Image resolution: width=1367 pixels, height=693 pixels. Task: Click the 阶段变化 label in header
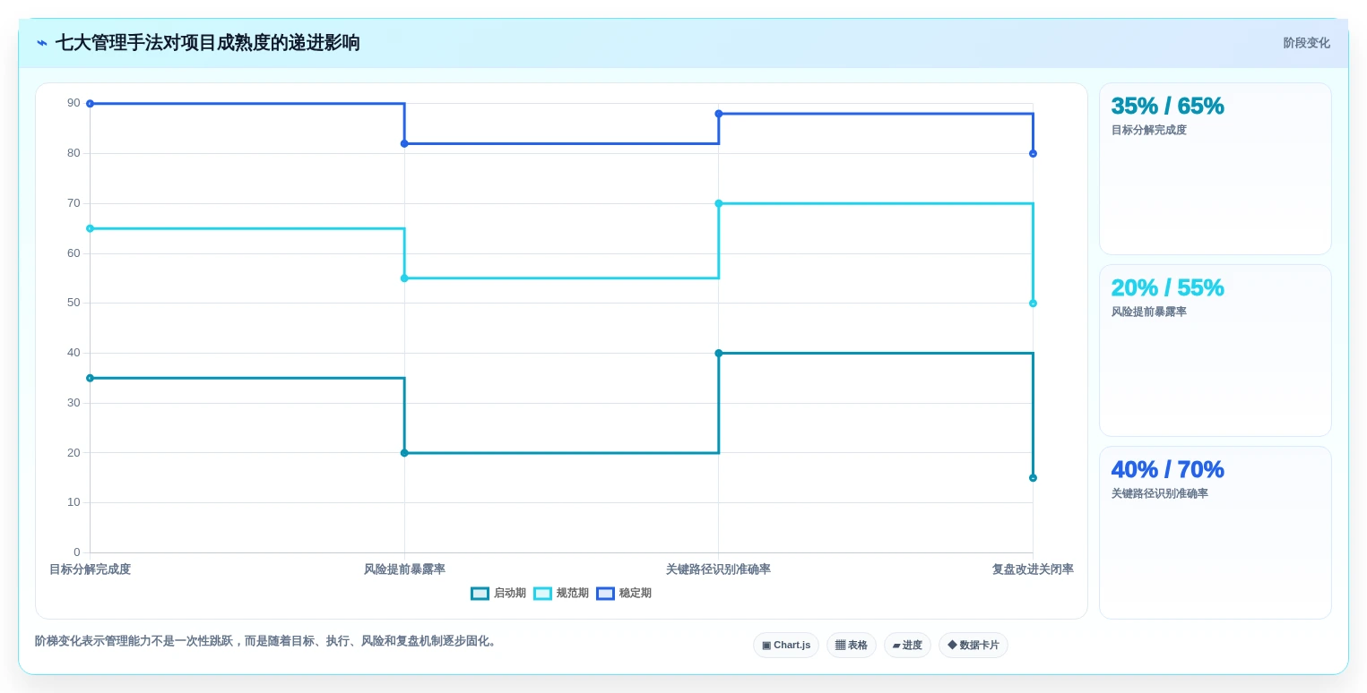point(1306,43)
